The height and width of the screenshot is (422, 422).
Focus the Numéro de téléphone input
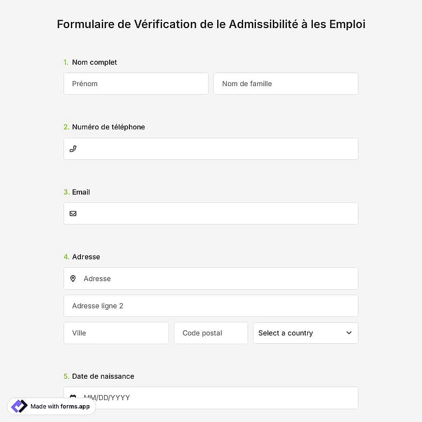(x=211, y=149)
